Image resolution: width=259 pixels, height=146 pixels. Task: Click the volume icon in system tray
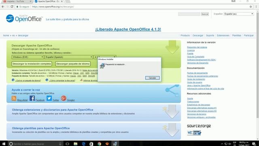[229, 144]
